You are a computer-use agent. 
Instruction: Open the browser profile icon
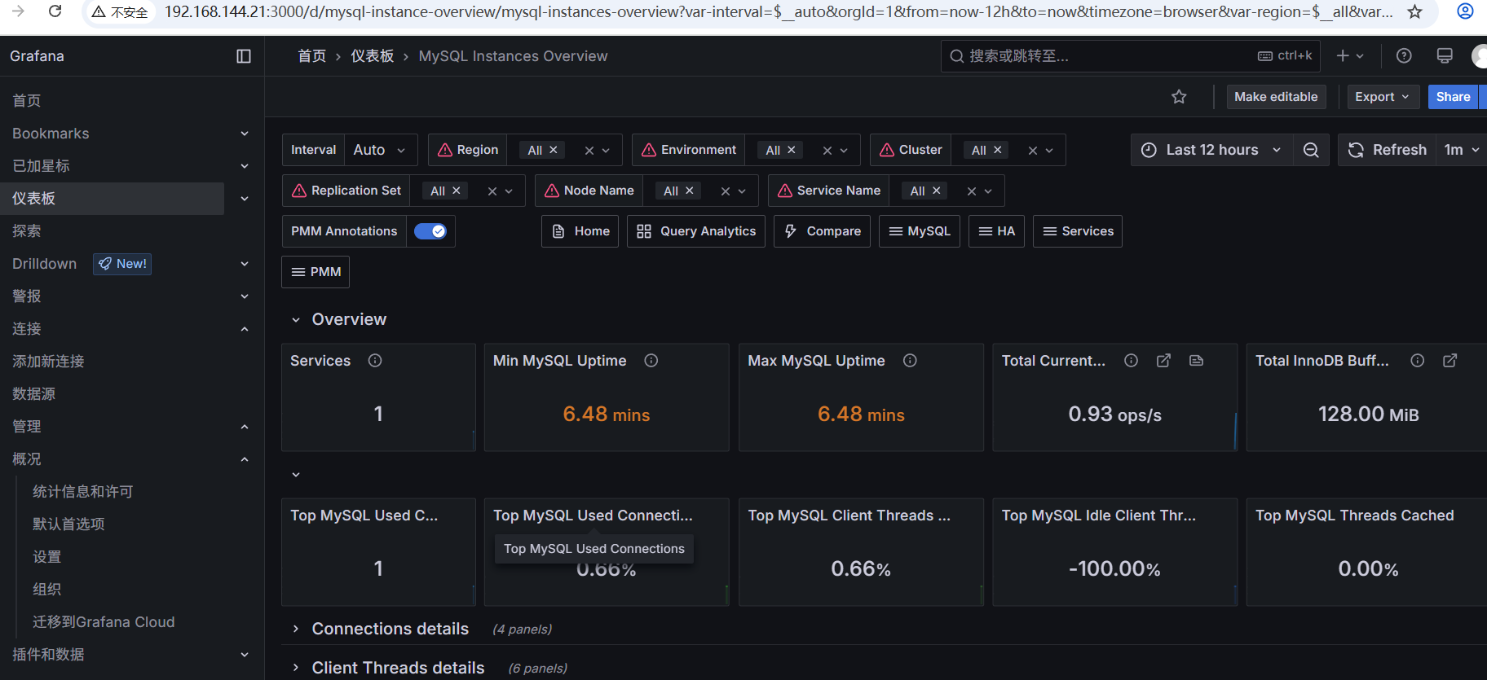1465,11
